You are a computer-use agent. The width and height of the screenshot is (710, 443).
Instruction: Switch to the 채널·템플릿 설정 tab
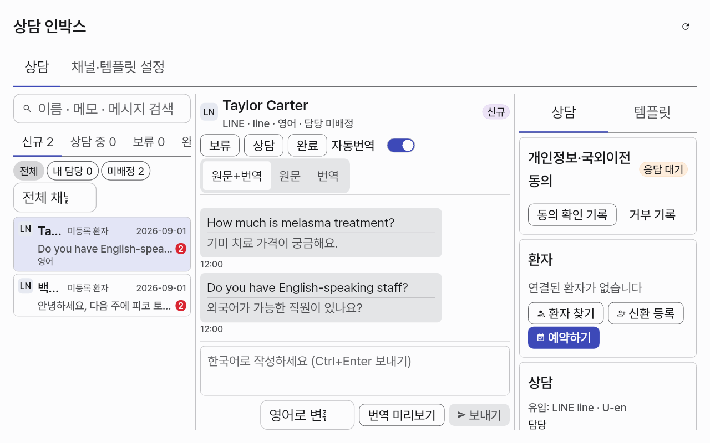[118, 67]
